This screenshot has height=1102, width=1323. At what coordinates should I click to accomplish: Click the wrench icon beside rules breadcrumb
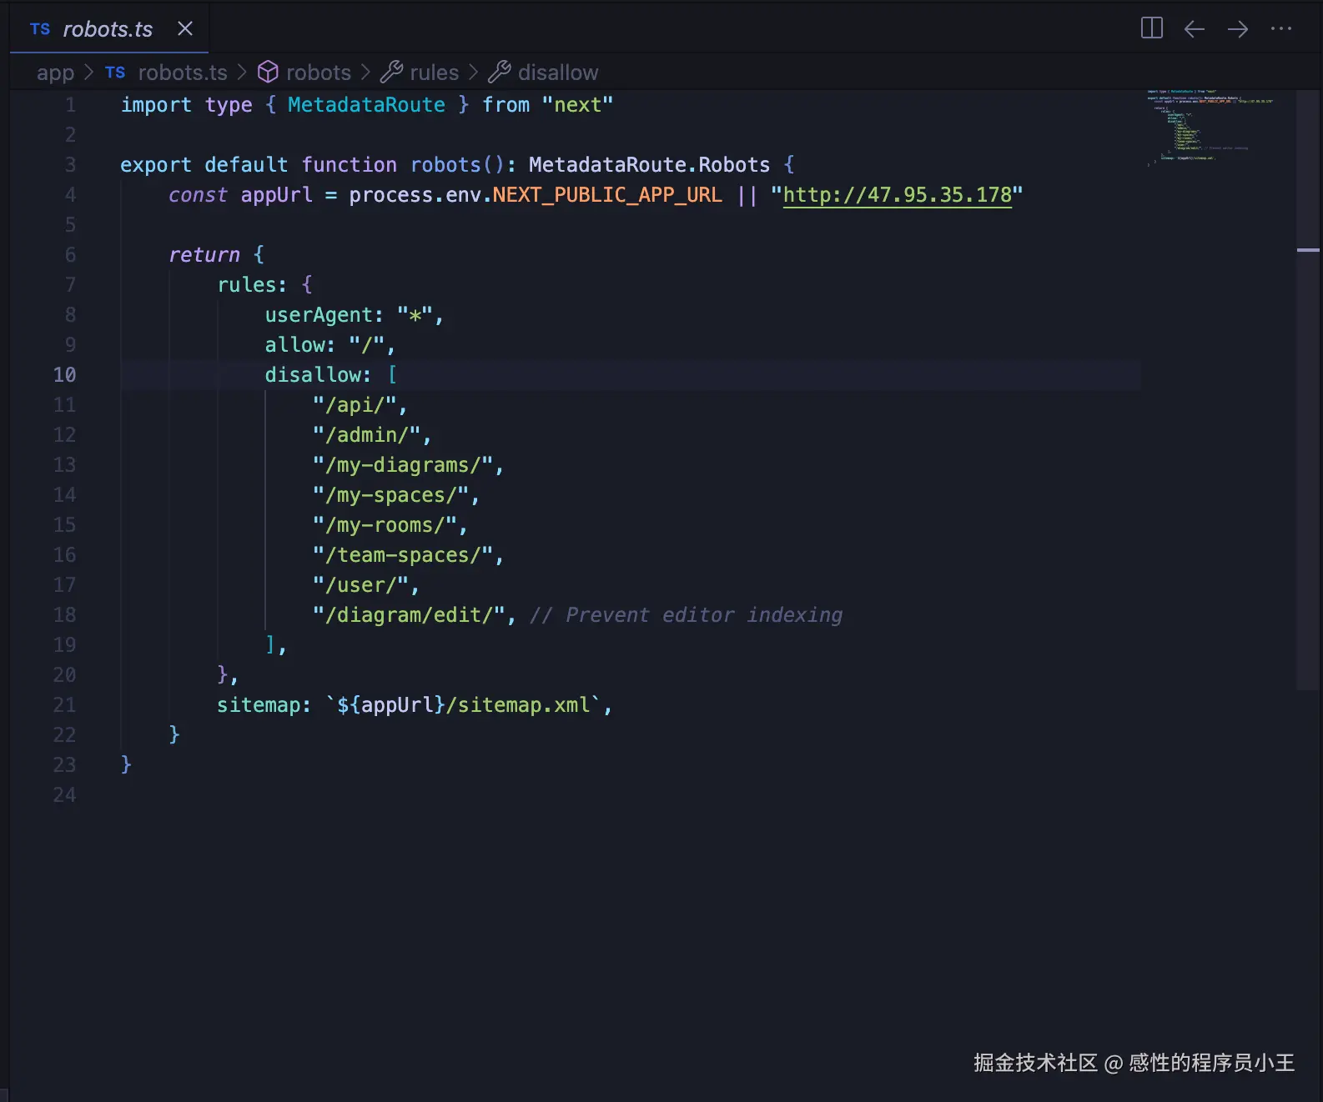(391, 73)
